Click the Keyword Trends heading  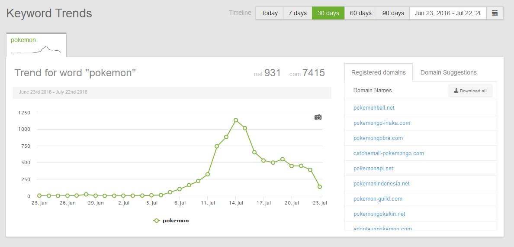point(49,13)
